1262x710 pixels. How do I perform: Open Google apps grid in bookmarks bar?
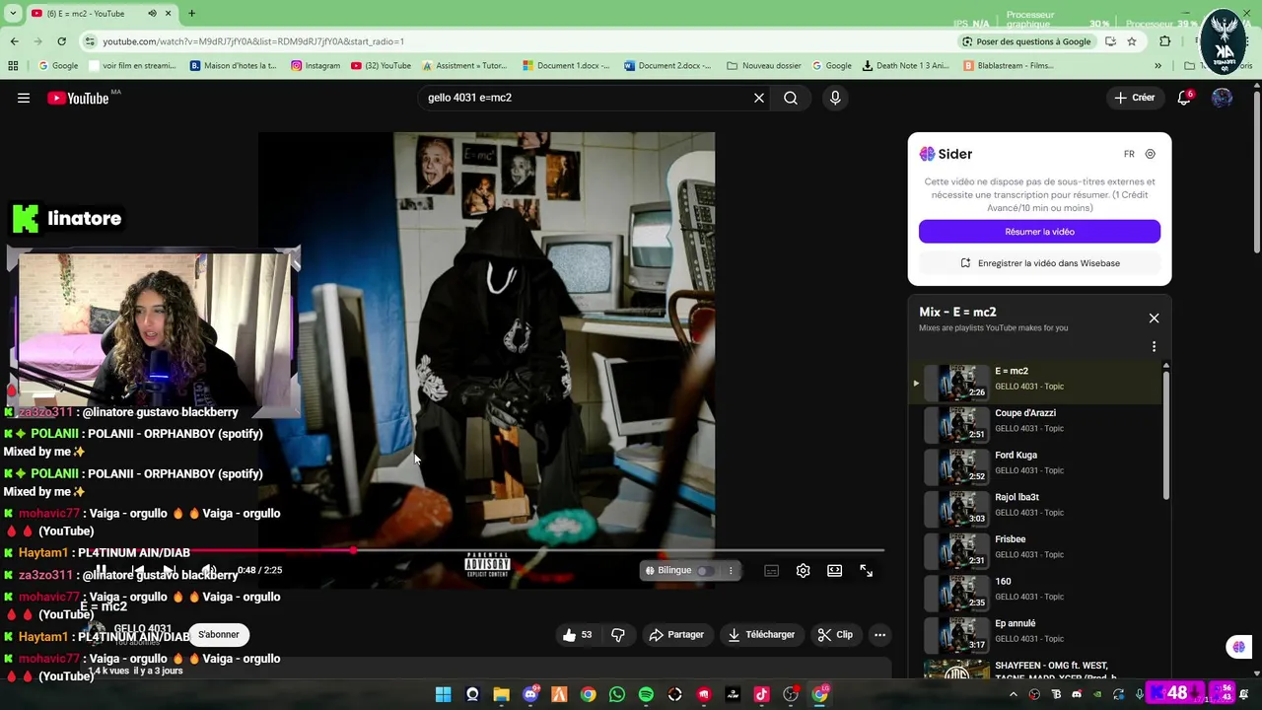click(x=13, y=66)
